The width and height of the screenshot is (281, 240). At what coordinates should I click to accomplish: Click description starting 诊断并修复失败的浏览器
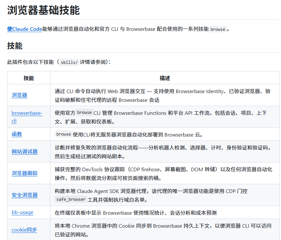pyautogui.click(x=163, y=152)
